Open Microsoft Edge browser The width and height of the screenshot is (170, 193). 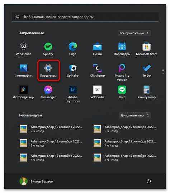point(73,49)
